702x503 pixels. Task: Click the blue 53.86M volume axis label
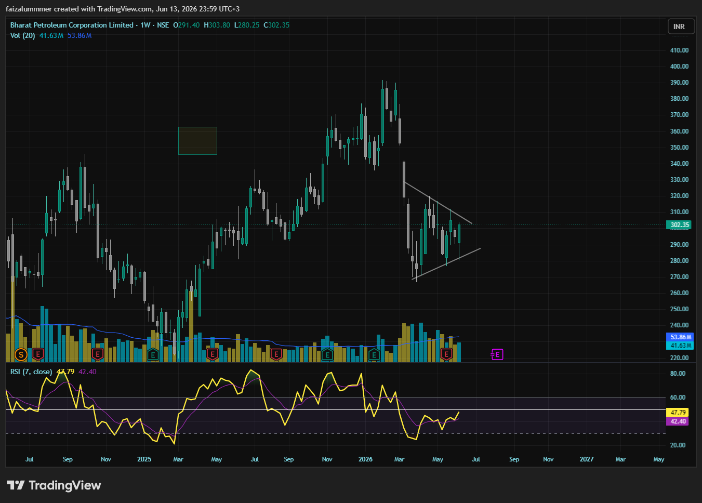[681, 337]
